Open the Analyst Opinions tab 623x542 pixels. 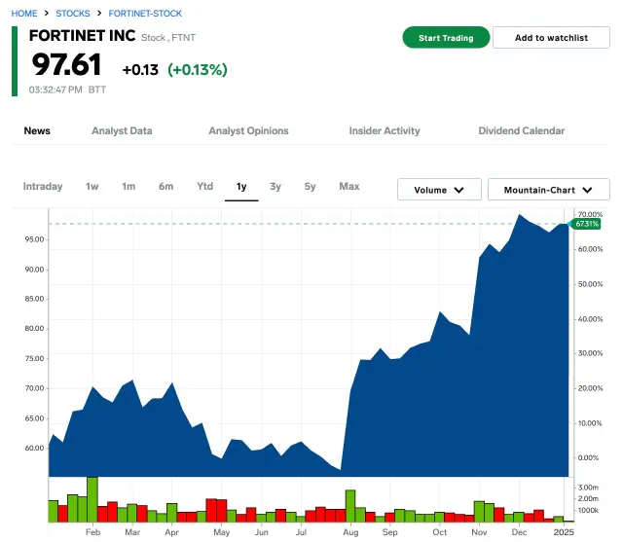248,131
